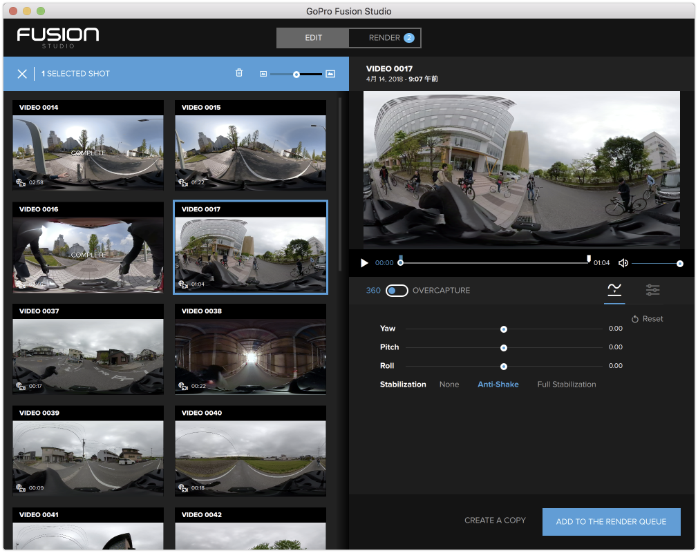Image resolution: width=698 pixels, height=553 pixels.
Task: Open the color adjustment sliders tab
Action: tap(652, 290)
